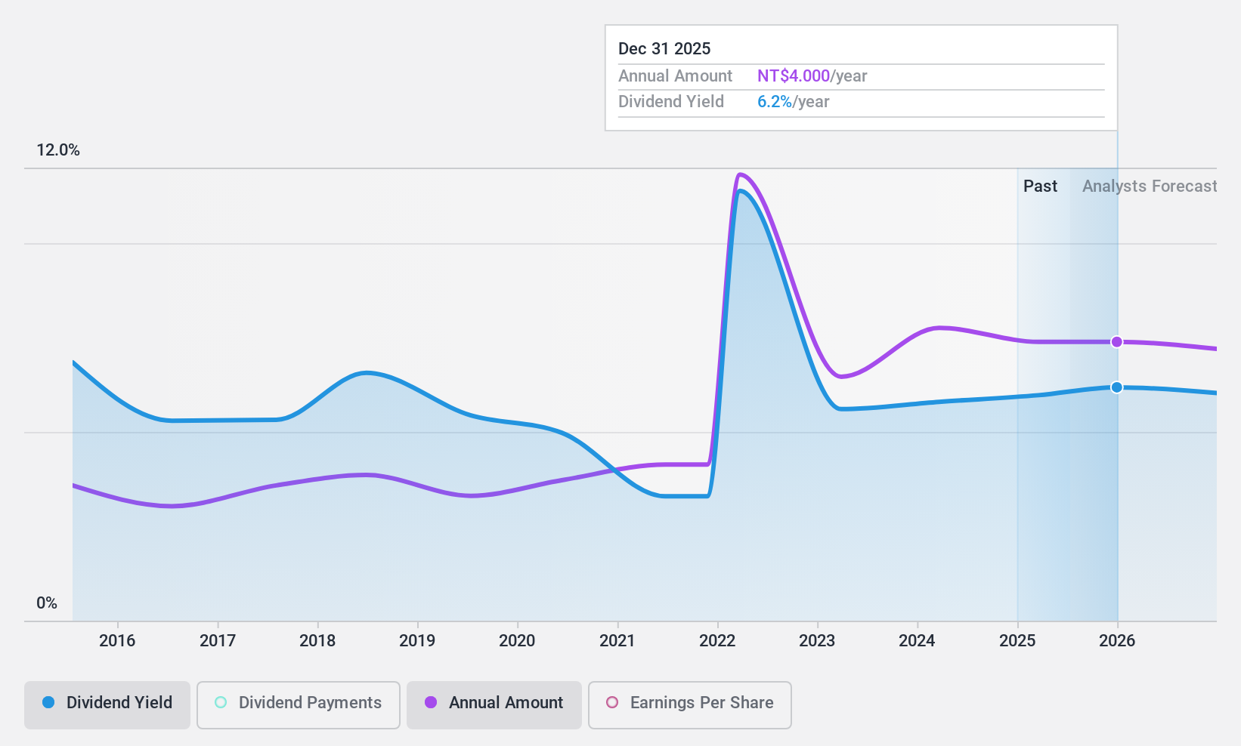Click the 2025 axis label
The width and height of the screenshot is (1241, 746).
[1017, 641]
